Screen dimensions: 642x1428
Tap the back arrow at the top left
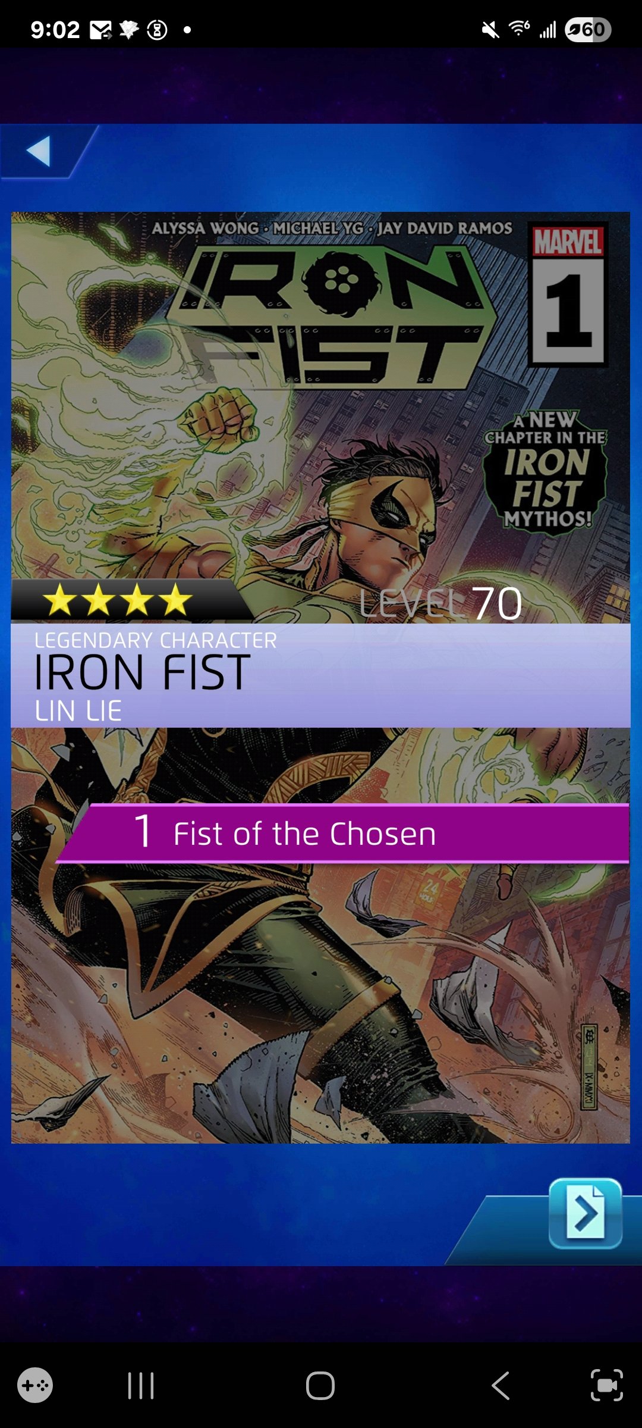pos(39,151)
